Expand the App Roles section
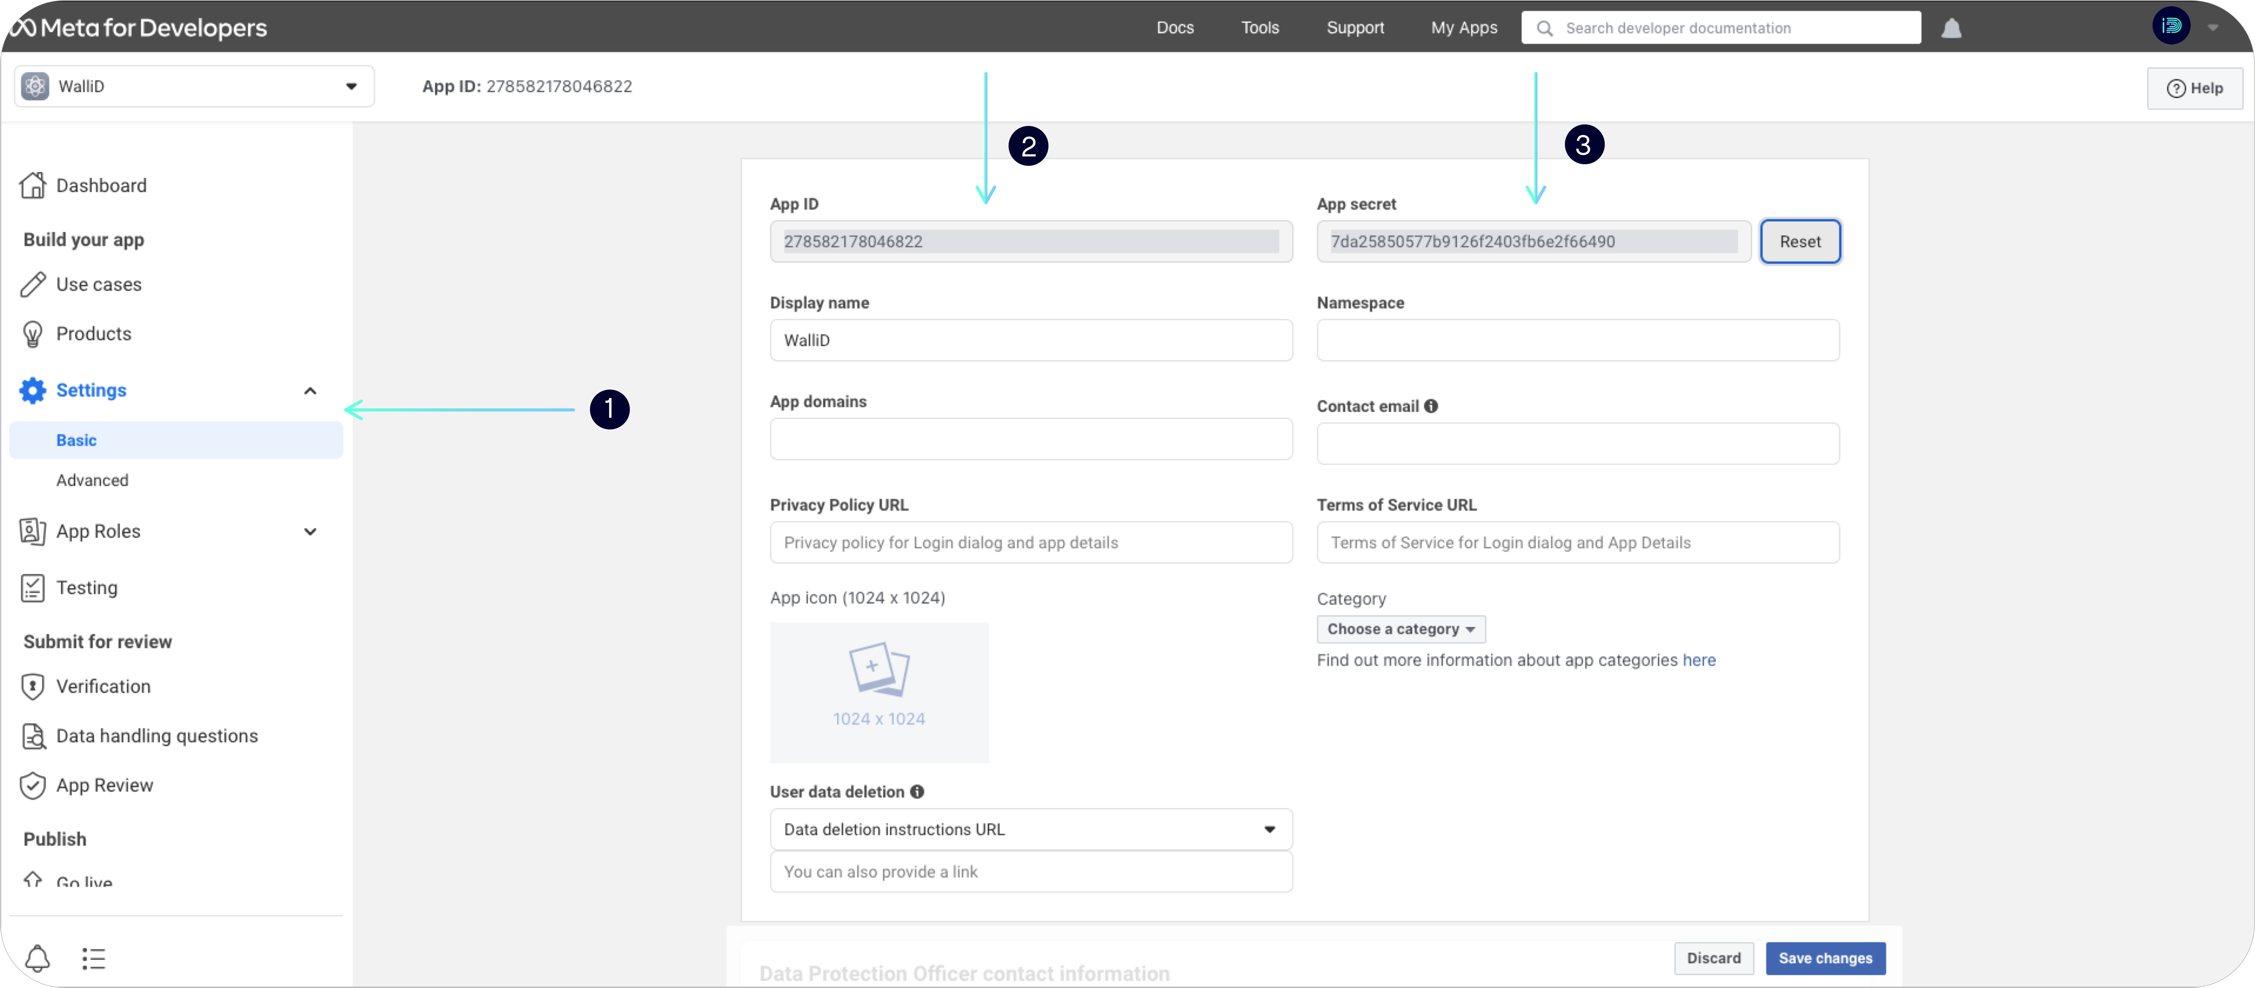This screenshot has height=988, width=2255. click(x=310, y=531)
